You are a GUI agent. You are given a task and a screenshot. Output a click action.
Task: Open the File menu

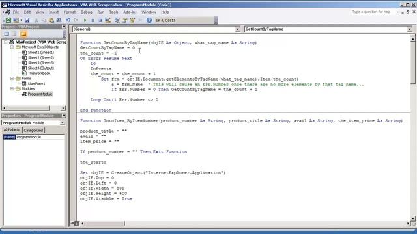16,12
